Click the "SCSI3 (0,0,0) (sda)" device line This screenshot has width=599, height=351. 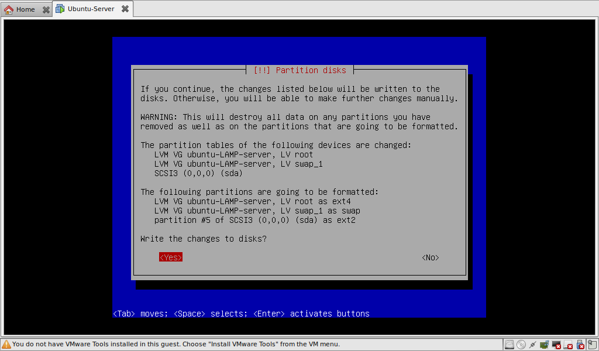(198, 173)
